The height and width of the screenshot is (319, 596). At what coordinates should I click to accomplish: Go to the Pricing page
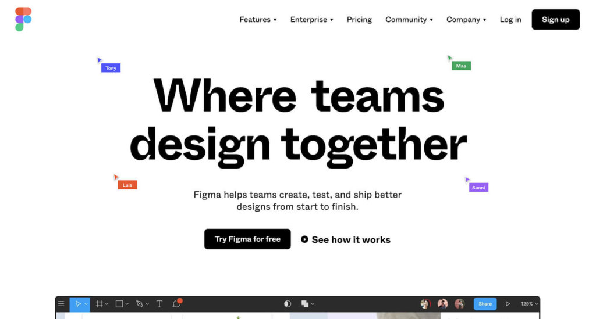pos(359,20)
